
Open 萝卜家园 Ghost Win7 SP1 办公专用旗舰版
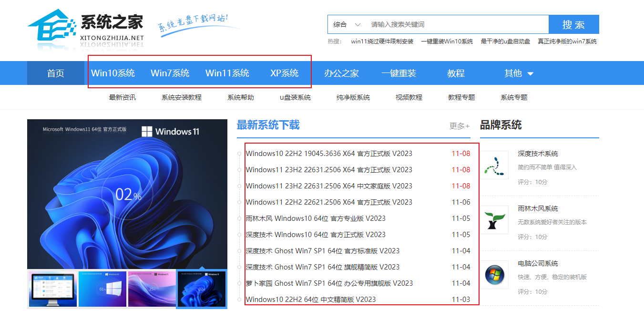tap(329, 283)
